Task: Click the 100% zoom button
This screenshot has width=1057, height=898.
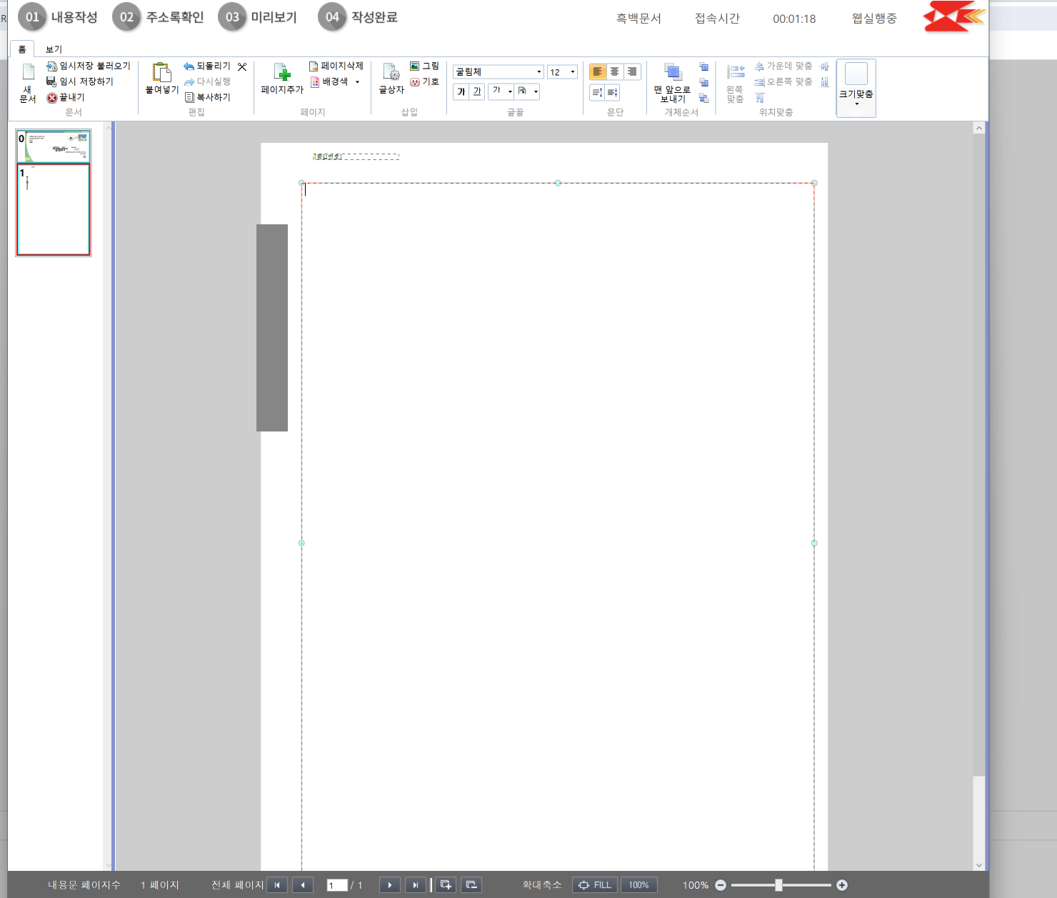Action: [x=638, y=885]
